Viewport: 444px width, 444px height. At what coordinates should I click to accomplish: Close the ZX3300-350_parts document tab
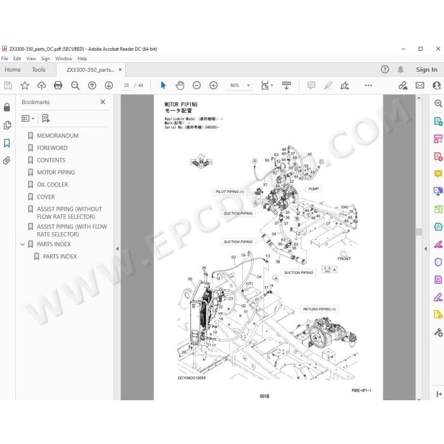click(120, 69)
